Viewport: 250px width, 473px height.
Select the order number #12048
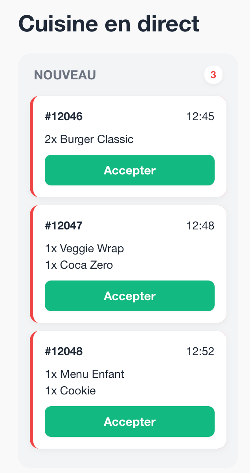point(64,351)
